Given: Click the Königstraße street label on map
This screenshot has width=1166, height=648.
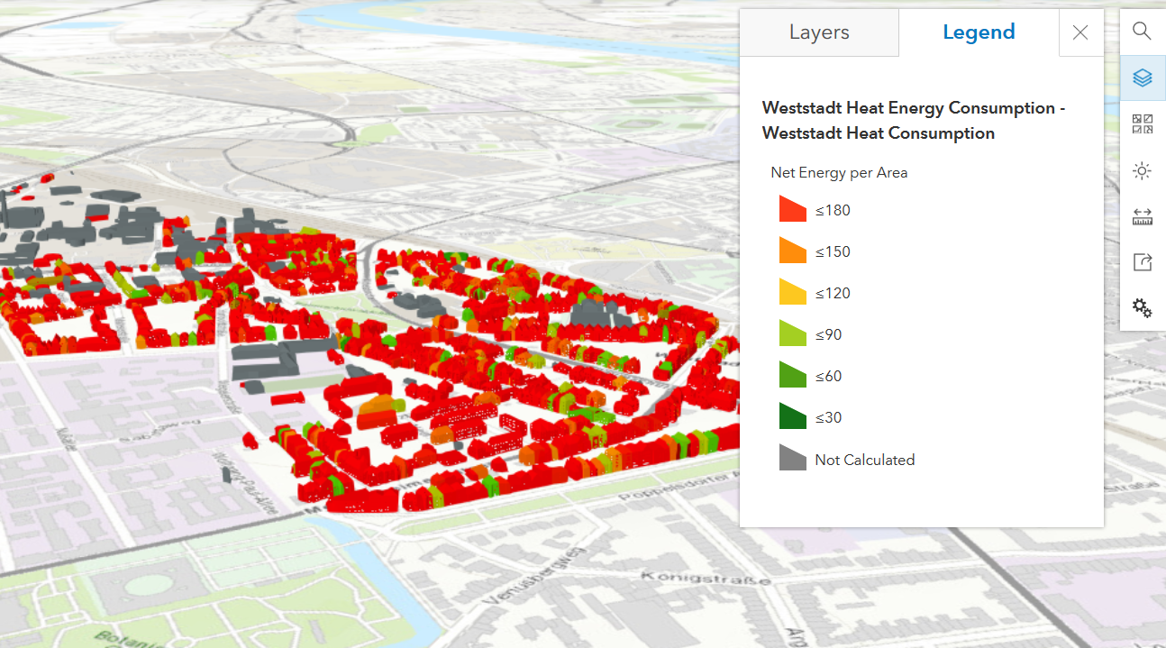Looking at the screenshot, I should tap(706, 577).
